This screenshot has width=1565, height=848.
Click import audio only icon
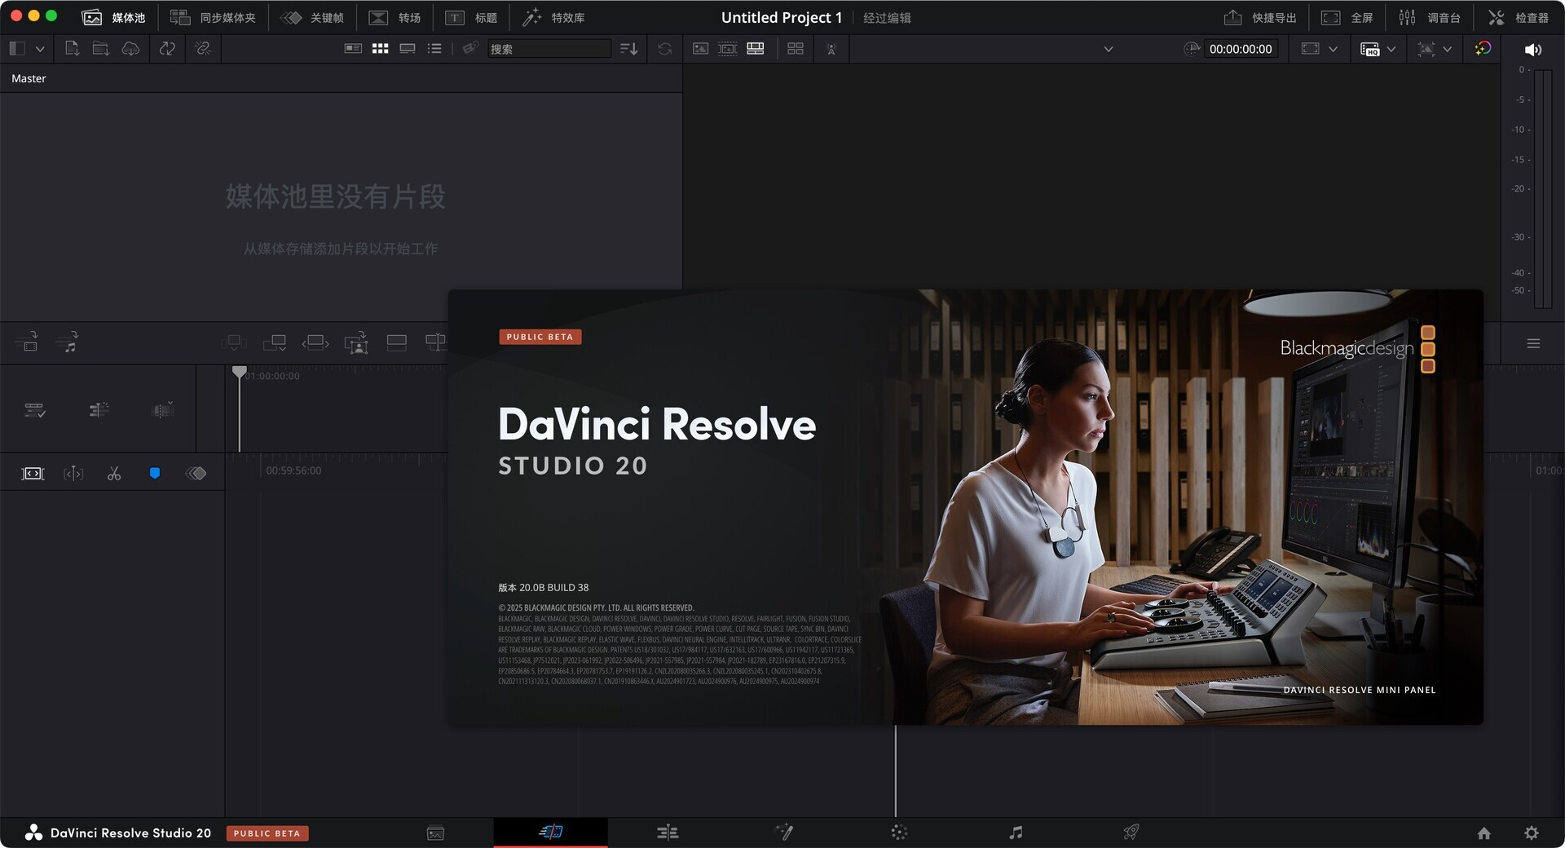tap(68, 342)
